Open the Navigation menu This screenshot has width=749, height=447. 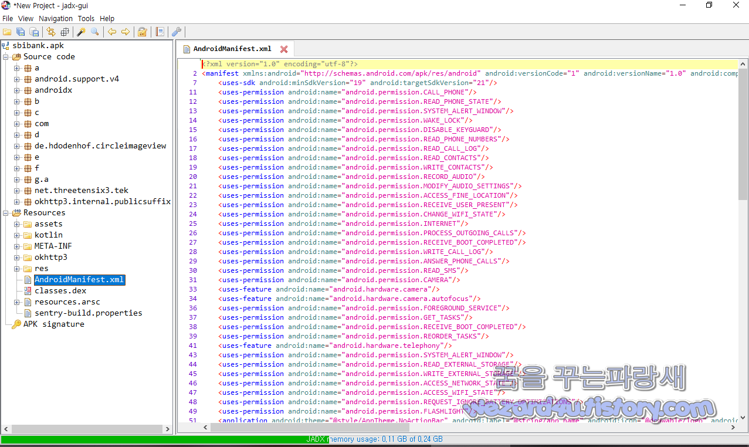[56, 19]
